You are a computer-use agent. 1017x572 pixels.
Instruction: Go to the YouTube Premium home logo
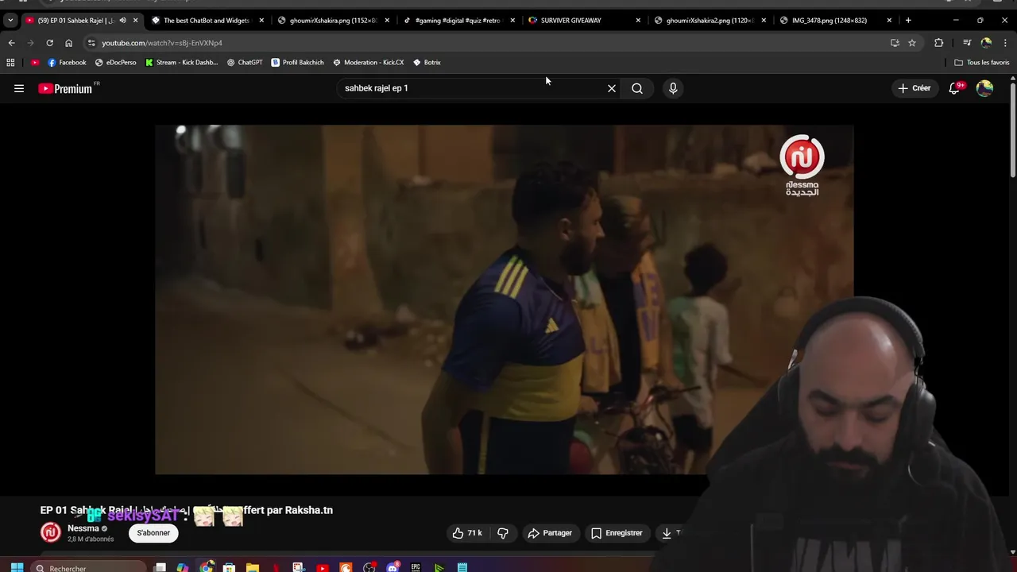(x=67, y=88)
